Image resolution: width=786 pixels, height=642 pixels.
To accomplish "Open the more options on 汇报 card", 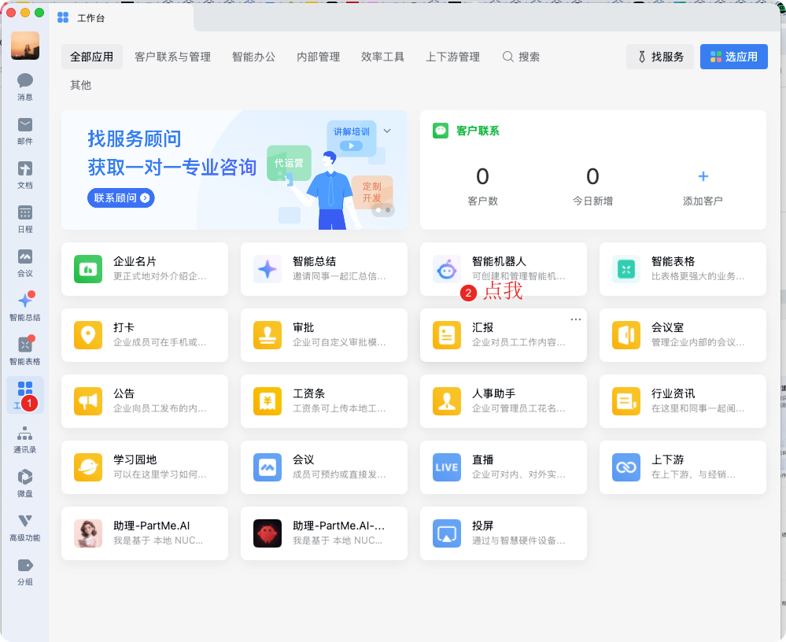I will point(576,319).
